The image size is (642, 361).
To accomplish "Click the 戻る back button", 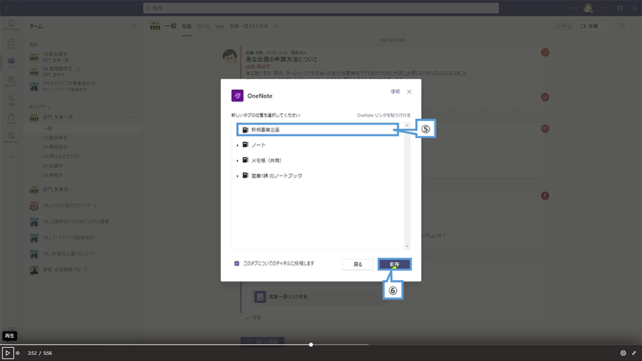I will (x=358, y=265).
